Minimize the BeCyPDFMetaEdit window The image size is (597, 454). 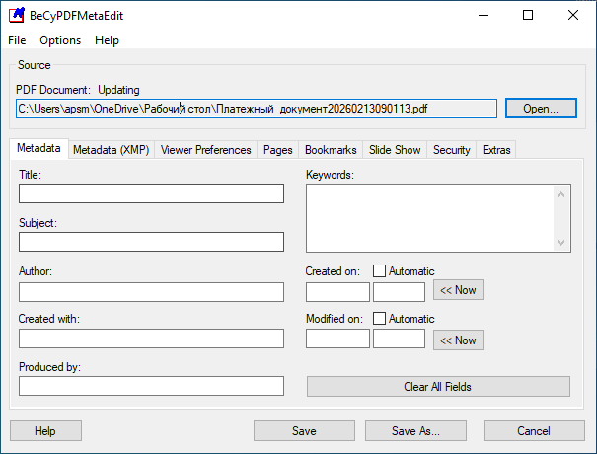[x=484, y=15]
